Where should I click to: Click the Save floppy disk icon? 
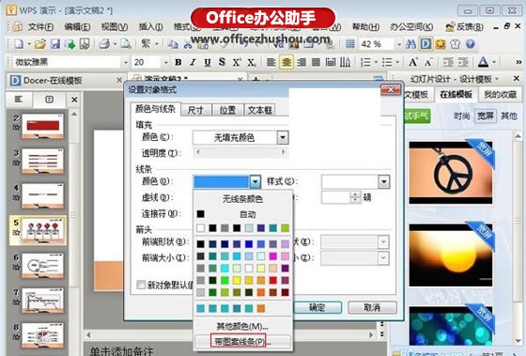pyautogui.click(x=55, y=44)
